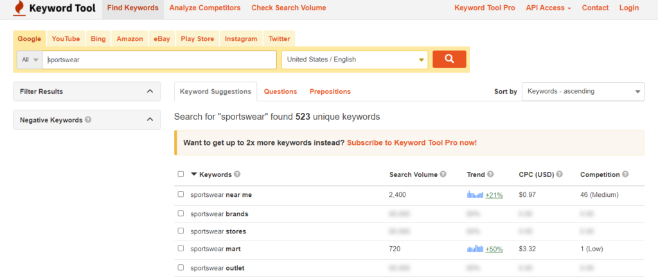Click the sportswear search input field
This screenshot has width=658, height=277.
coord(159,60)
